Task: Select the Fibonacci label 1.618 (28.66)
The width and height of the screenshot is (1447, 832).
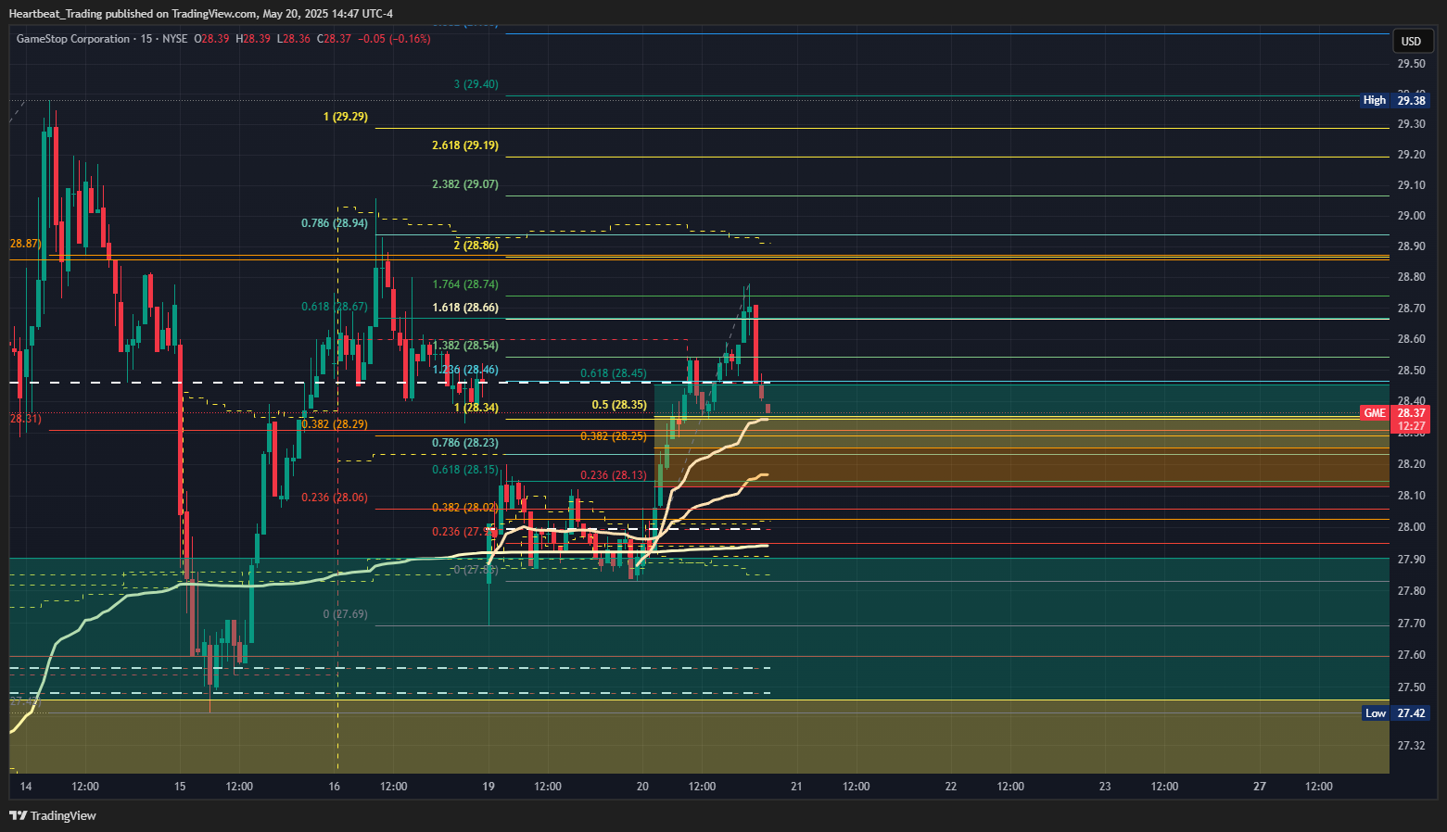Action: [x=465, y=308]
